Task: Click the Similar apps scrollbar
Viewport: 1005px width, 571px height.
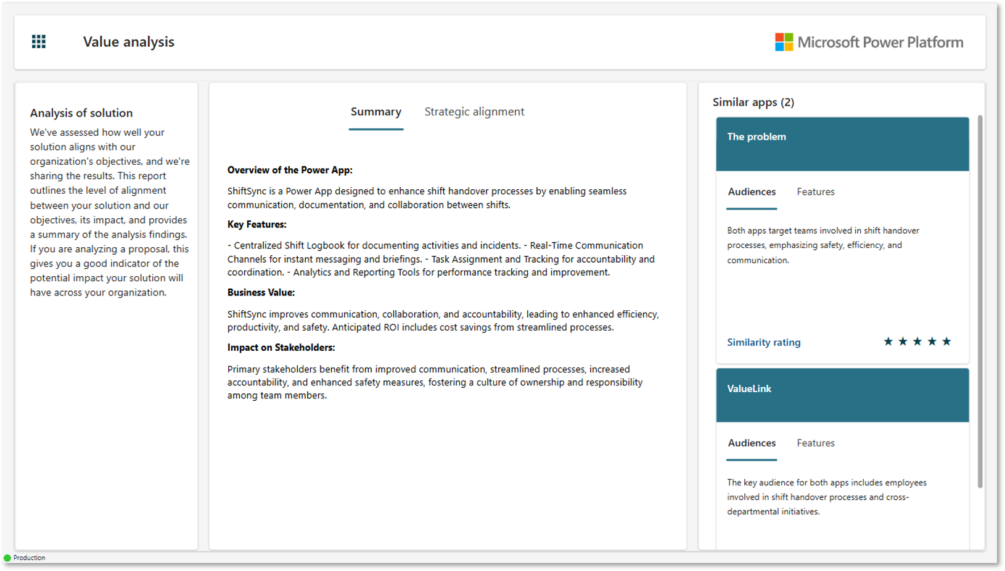Action: [x=980, y=302]
